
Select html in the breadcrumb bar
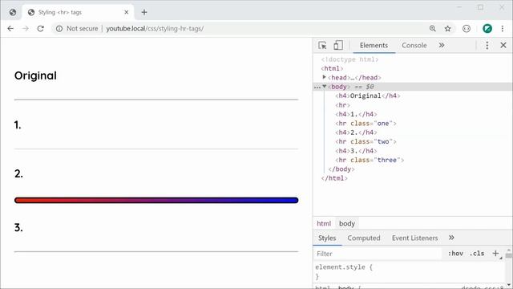point(324,223)
